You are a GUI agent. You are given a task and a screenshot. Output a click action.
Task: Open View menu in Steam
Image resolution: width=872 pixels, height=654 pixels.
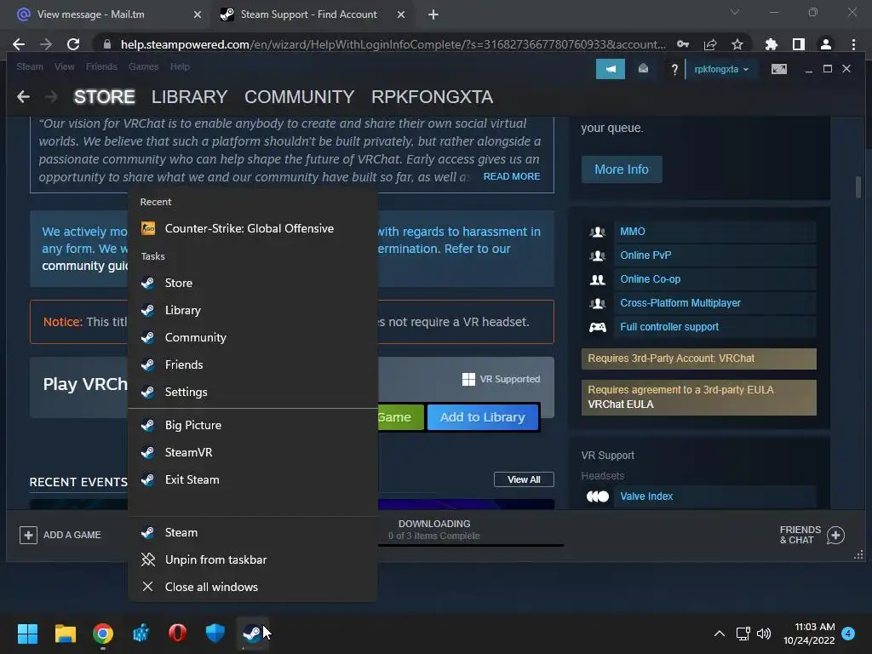[x=65, y=66]
